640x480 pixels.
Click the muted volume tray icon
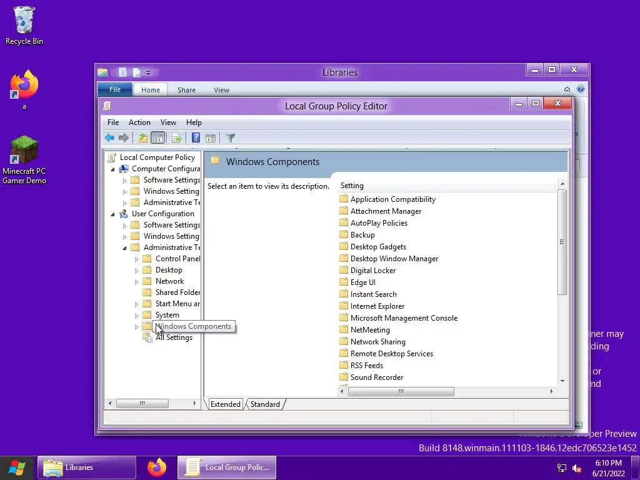point(577,467)
